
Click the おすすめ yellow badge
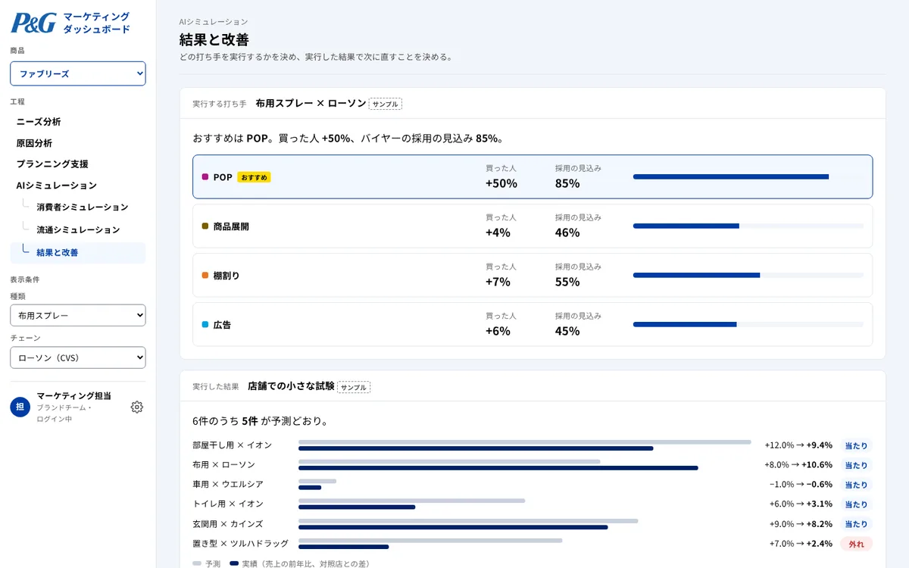tap(254, 177)
